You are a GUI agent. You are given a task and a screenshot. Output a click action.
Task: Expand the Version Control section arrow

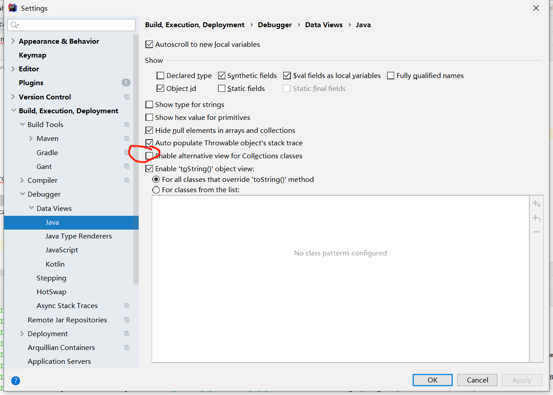tap(13, 97)
